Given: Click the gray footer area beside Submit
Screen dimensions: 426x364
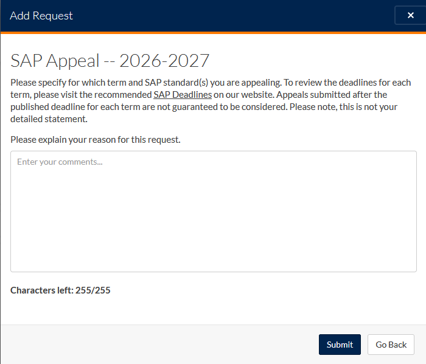Looking at the screenshot, I should (163, 345).
